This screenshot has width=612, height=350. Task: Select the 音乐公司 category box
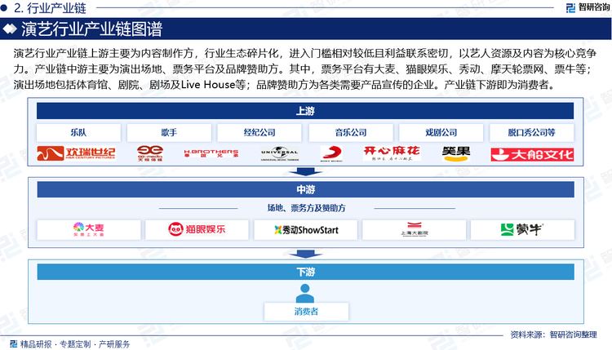[351, 133]
